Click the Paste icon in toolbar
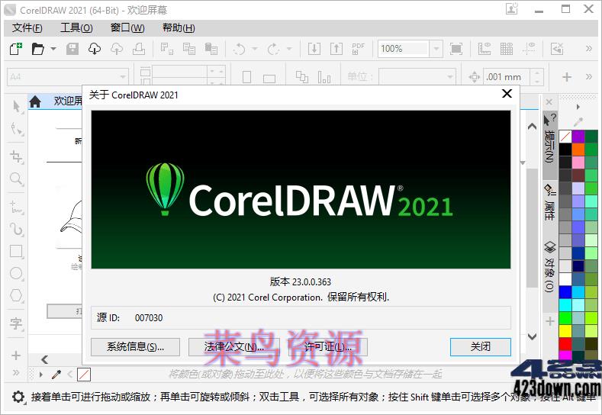602x415 pixels. [x=211, y=49]
